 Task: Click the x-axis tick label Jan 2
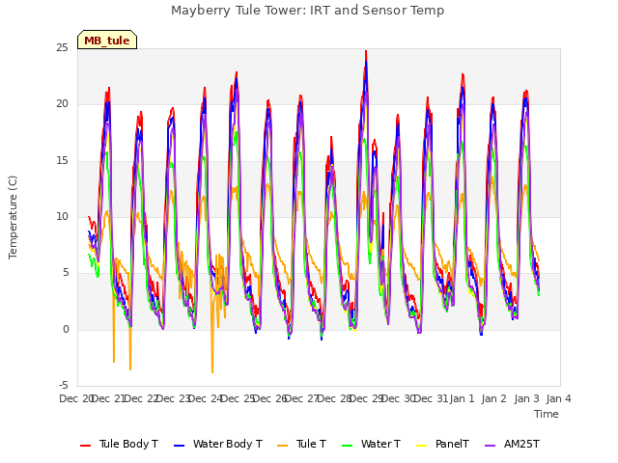(x=493, y=398)
